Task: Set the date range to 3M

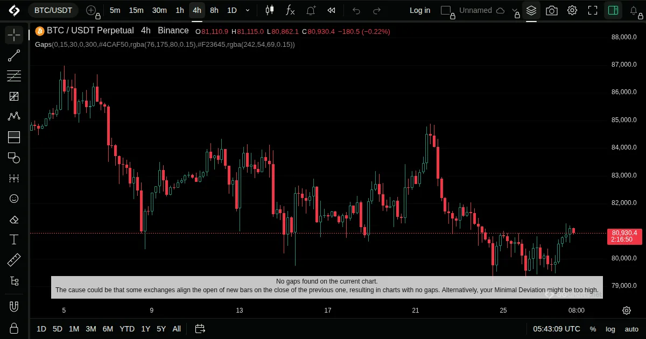Action: [x=91, y=329]
